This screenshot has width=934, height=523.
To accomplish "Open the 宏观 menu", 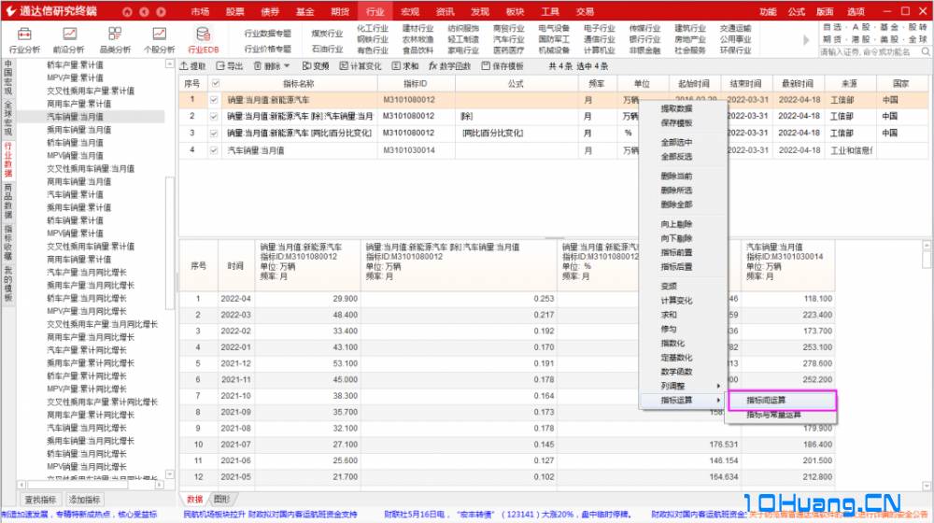I will pyautogui.click(x=410, y=11).
